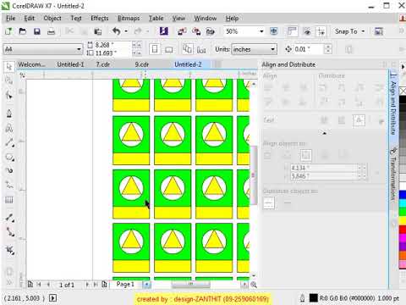
Task: Click Current page layout icon
Action: click(x=201, y=49)
